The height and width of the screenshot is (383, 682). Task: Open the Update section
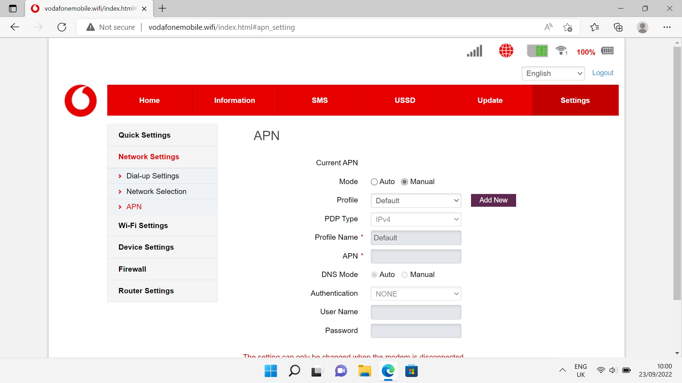pos(490,100)
